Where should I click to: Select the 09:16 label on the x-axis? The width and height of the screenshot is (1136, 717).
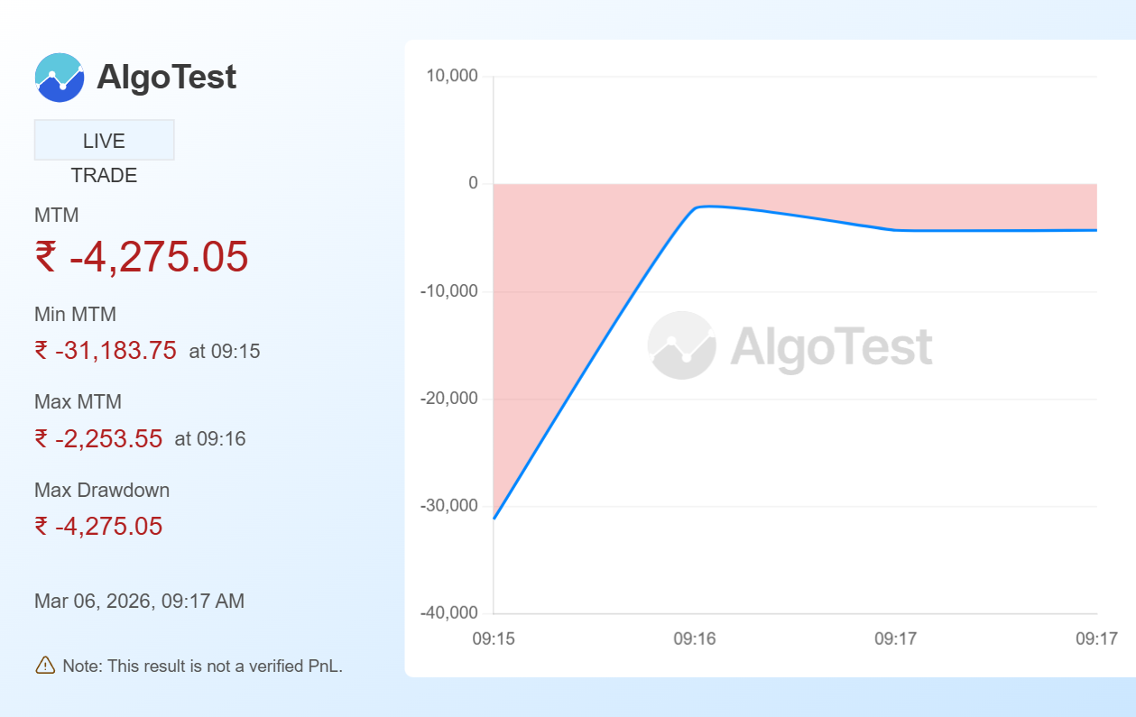pos(697,639)
